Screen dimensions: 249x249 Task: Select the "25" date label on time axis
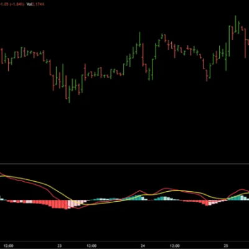click(226, 246)
